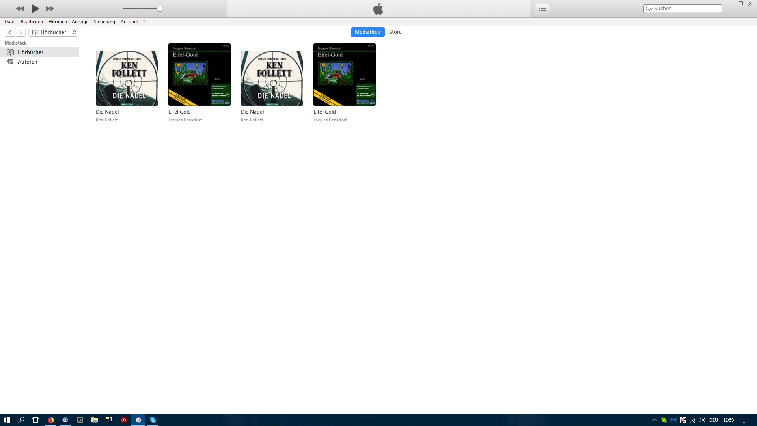Open the Bearbeiten menu
Viewport: 757px width, 426px height.
[32, 22]
